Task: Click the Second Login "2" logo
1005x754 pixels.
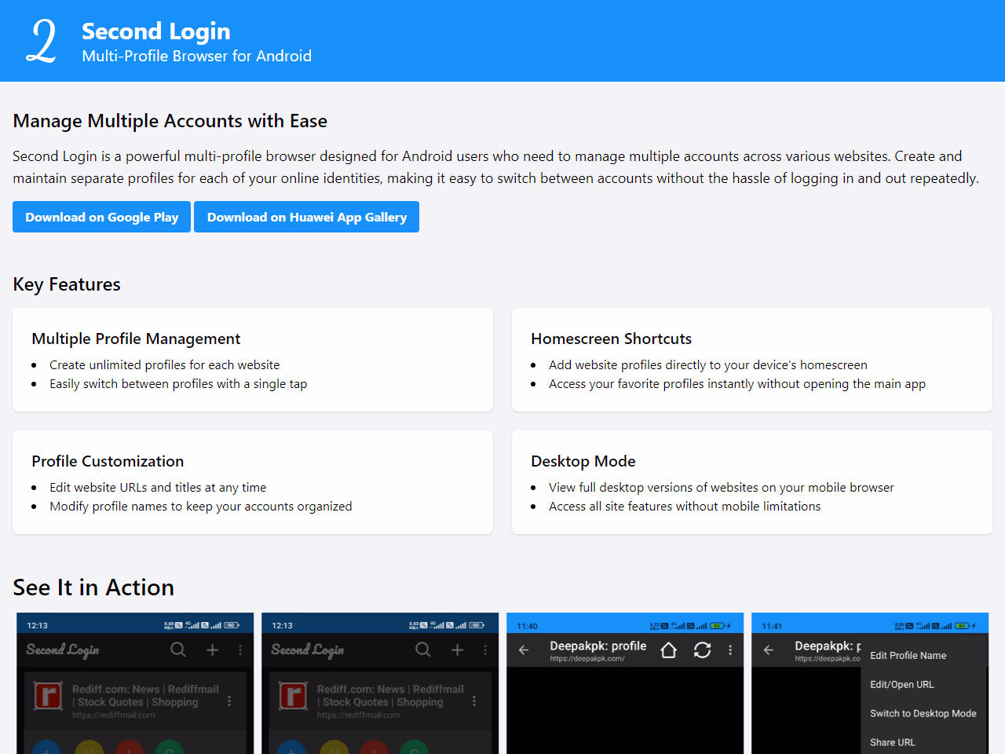Action: pos(41,41)
